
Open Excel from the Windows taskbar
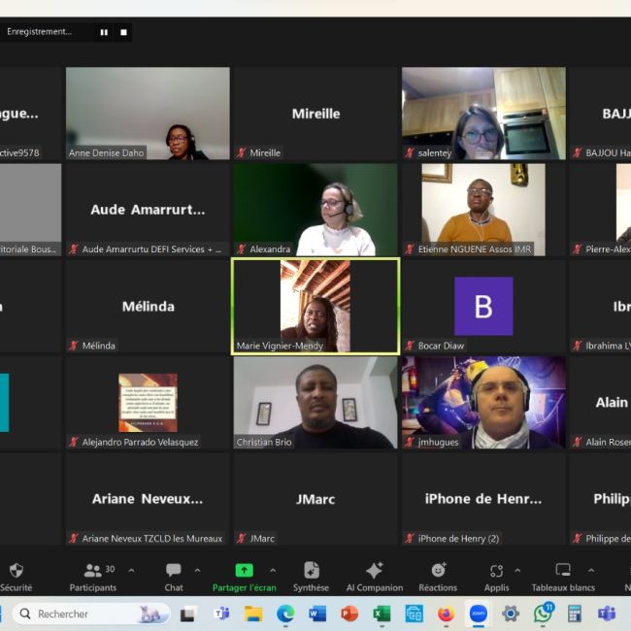click(382, 614)
